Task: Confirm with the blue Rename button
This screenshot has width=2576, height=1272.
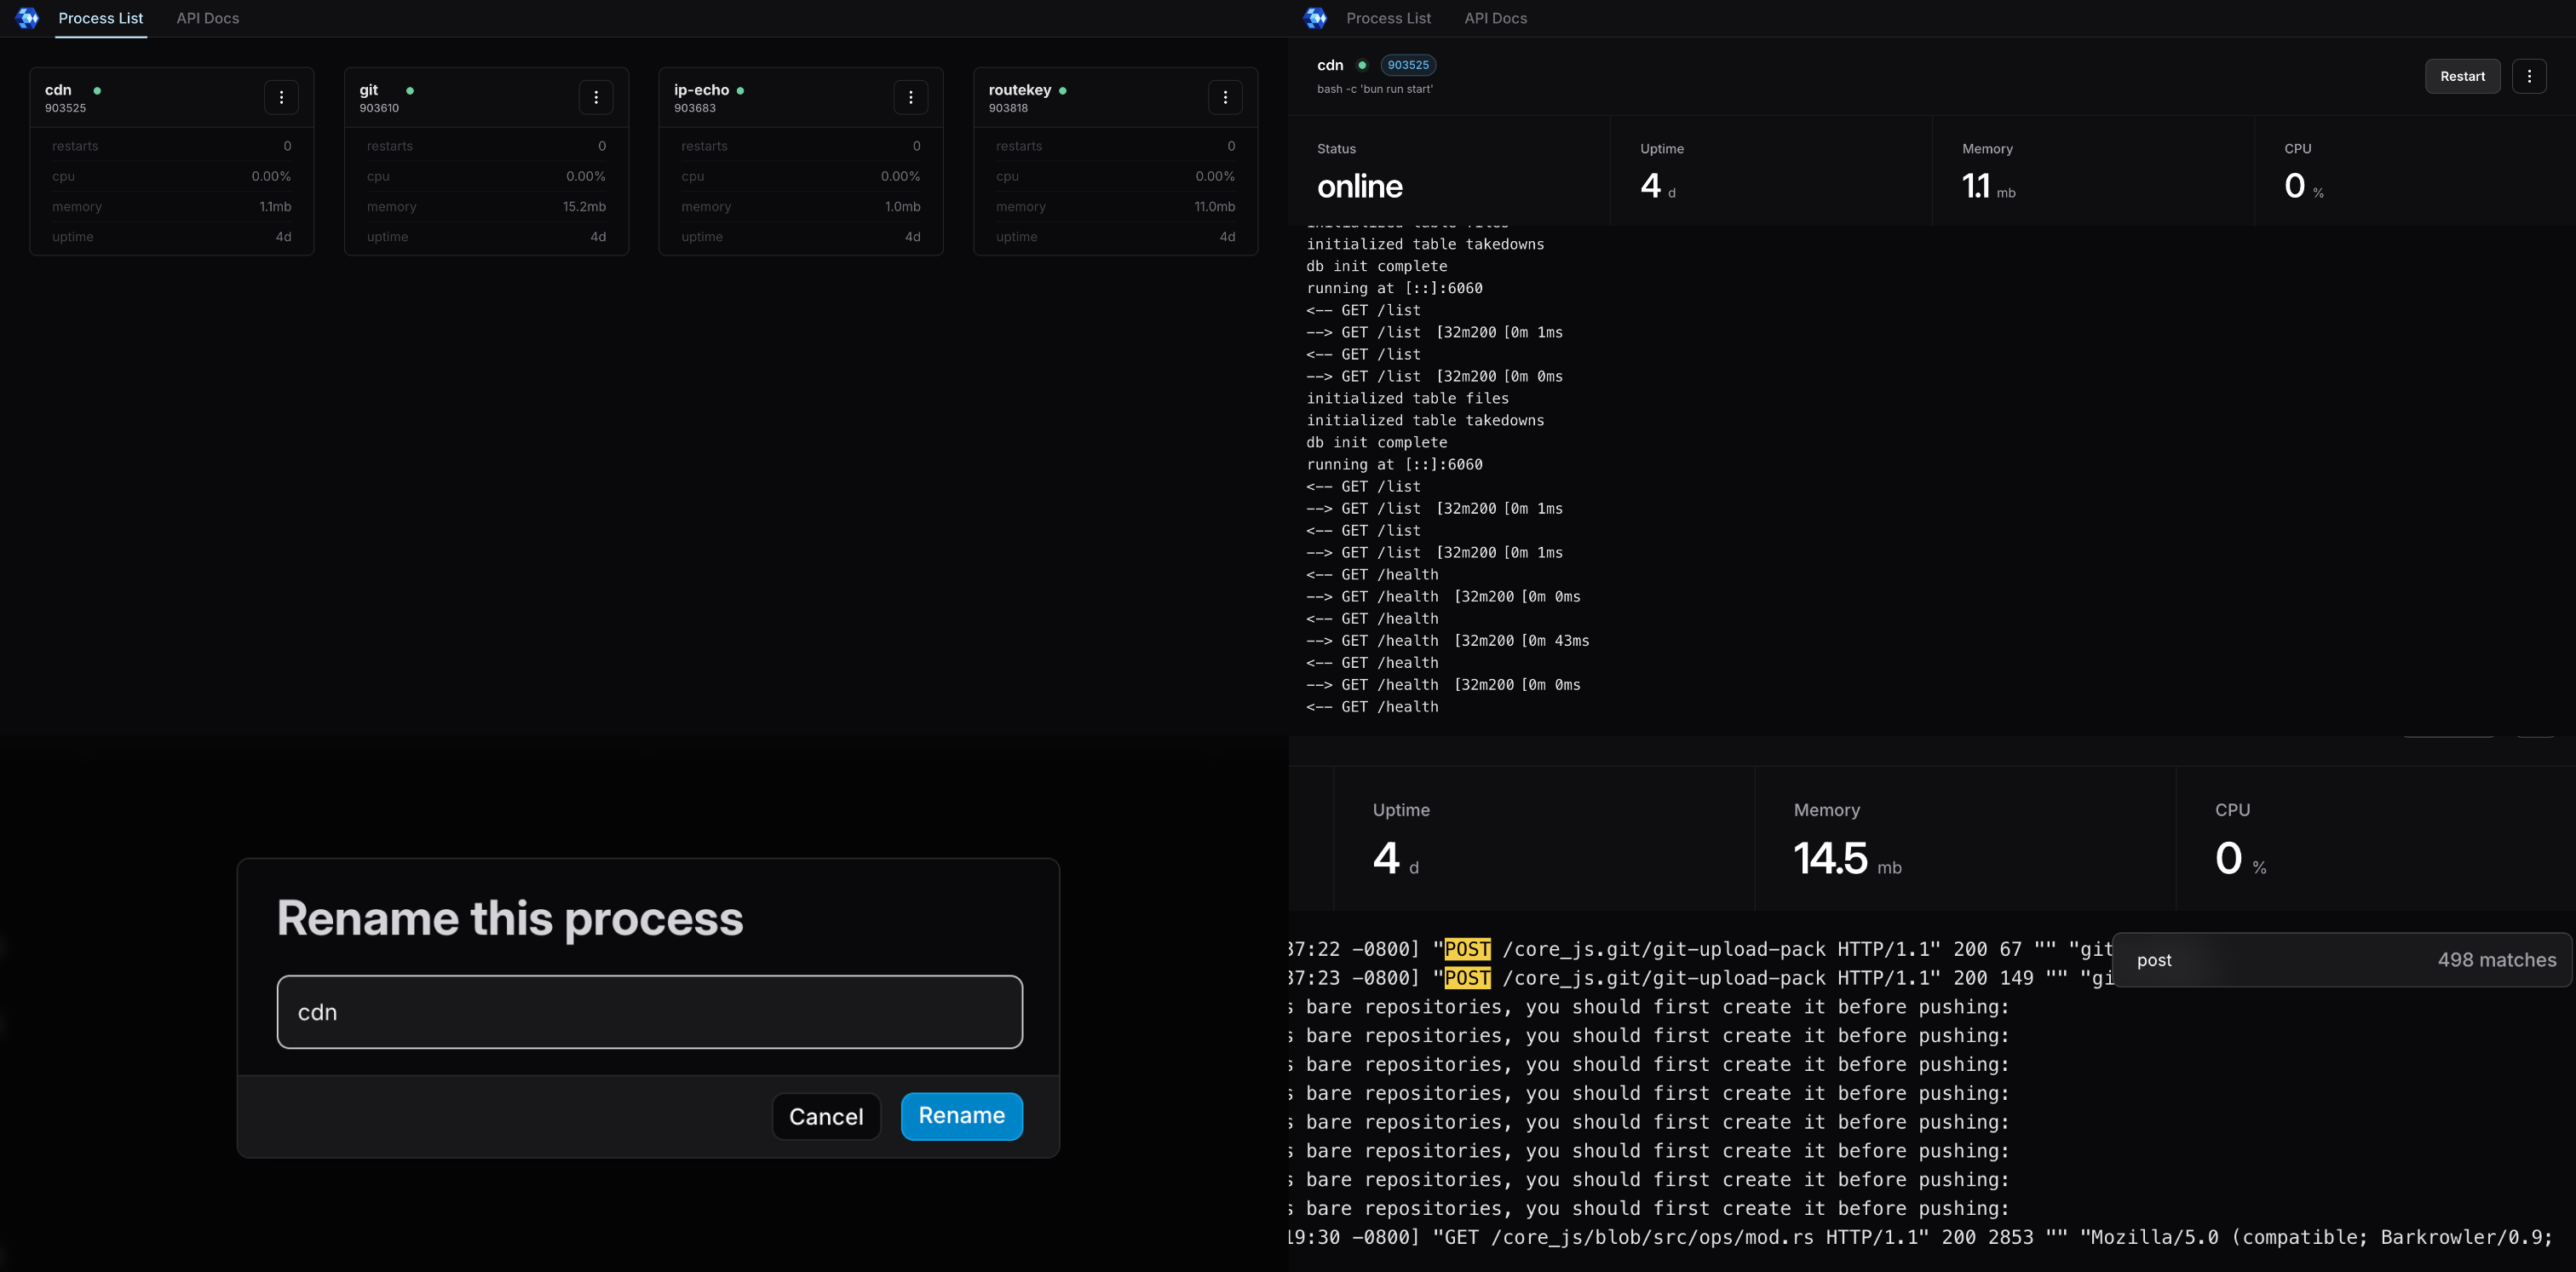Action: [x=961, y=1116]
